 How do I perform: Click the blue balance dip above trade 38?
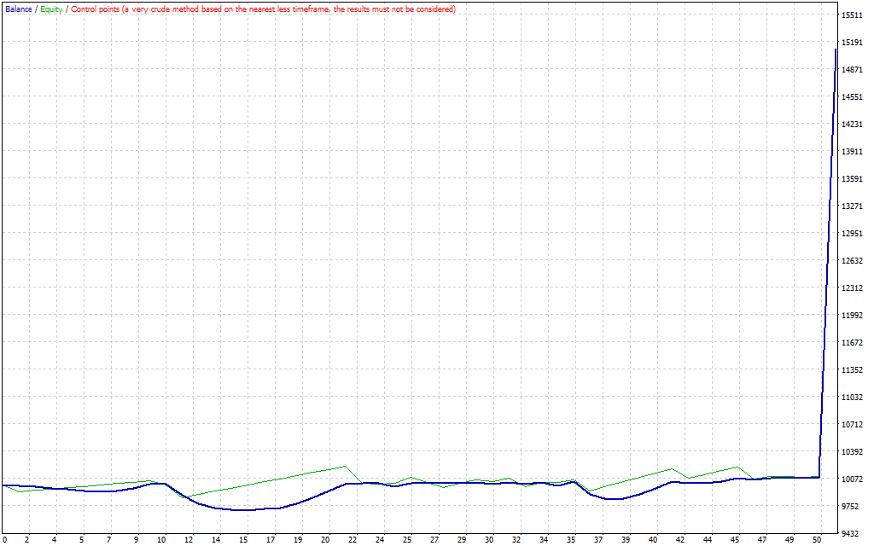(x=615, y=499)
